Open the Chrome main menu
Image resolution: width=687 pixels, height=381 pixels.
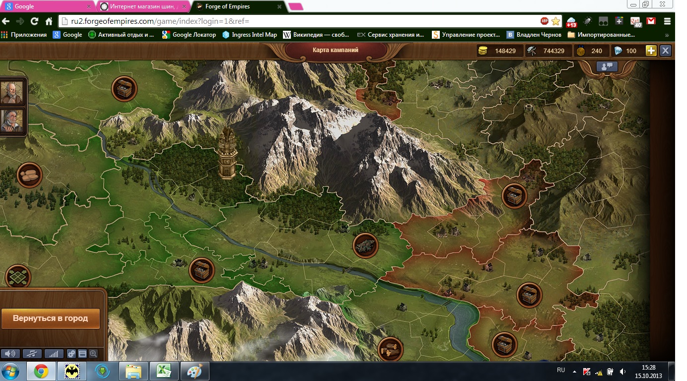(667, 21)
